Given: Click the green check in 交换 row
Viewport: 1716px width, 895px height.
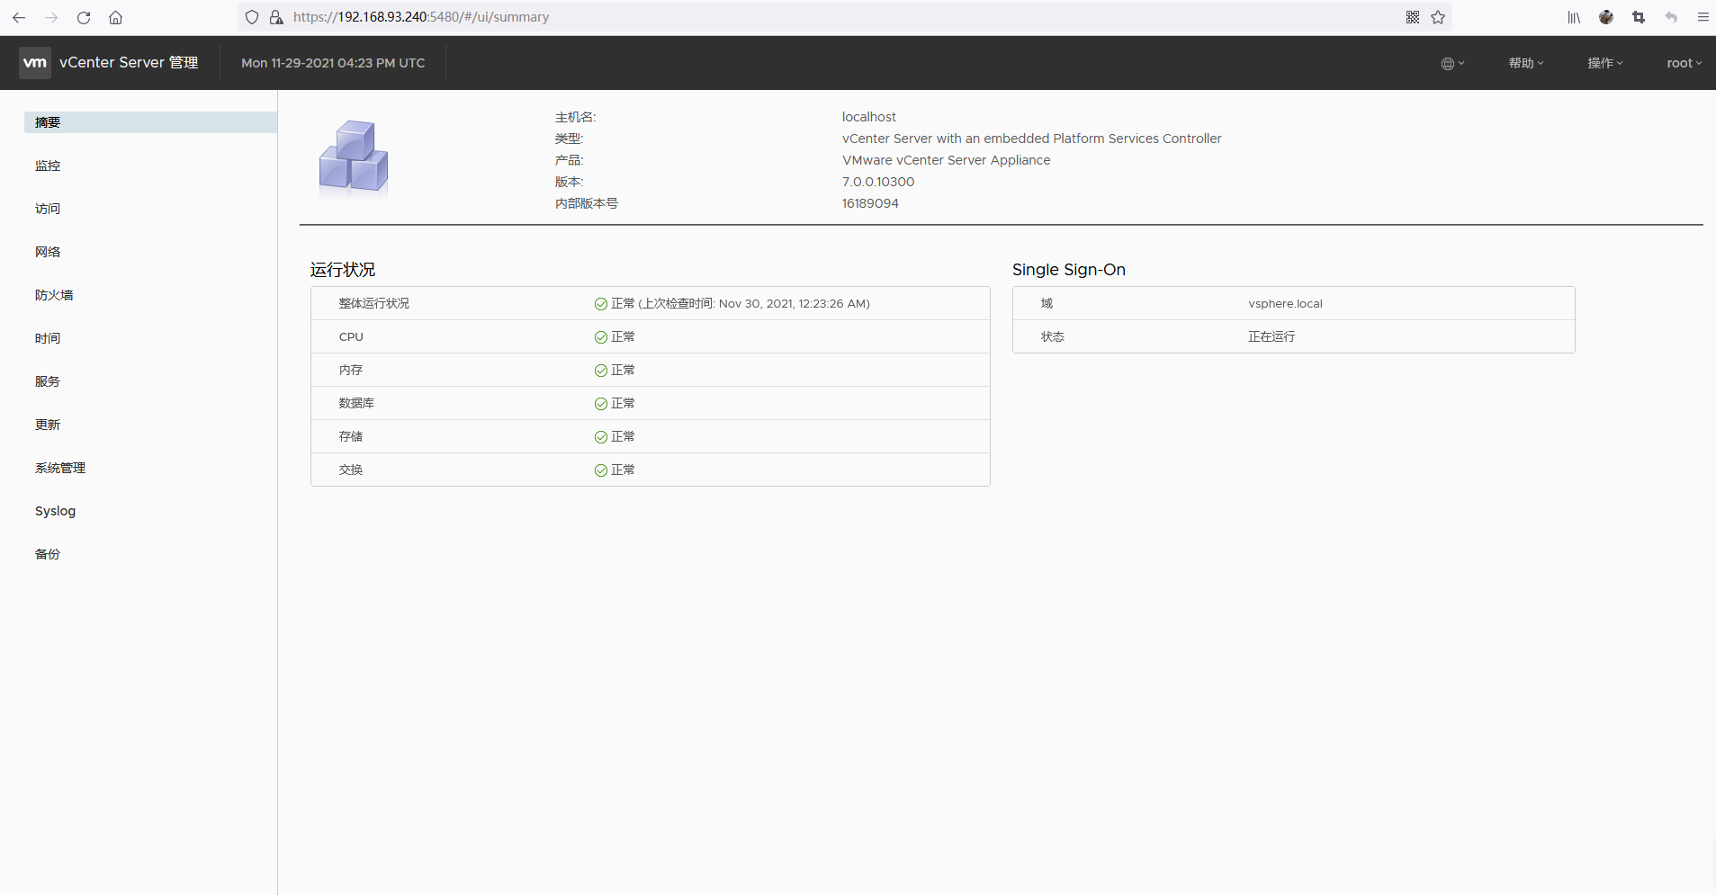Looking at the screenshot, I should (601, 470).
